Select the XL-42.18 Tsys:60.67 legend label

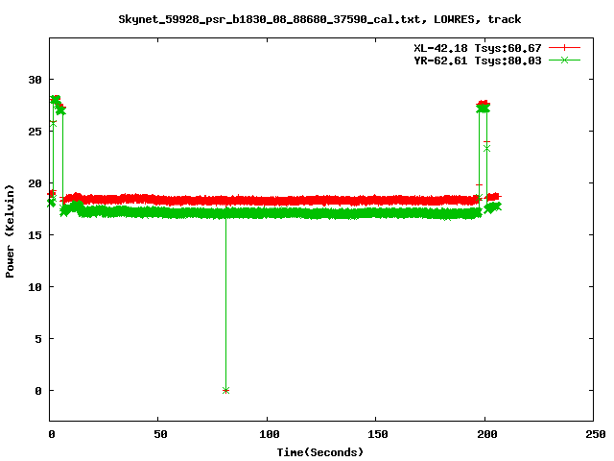tap(478, 48)
